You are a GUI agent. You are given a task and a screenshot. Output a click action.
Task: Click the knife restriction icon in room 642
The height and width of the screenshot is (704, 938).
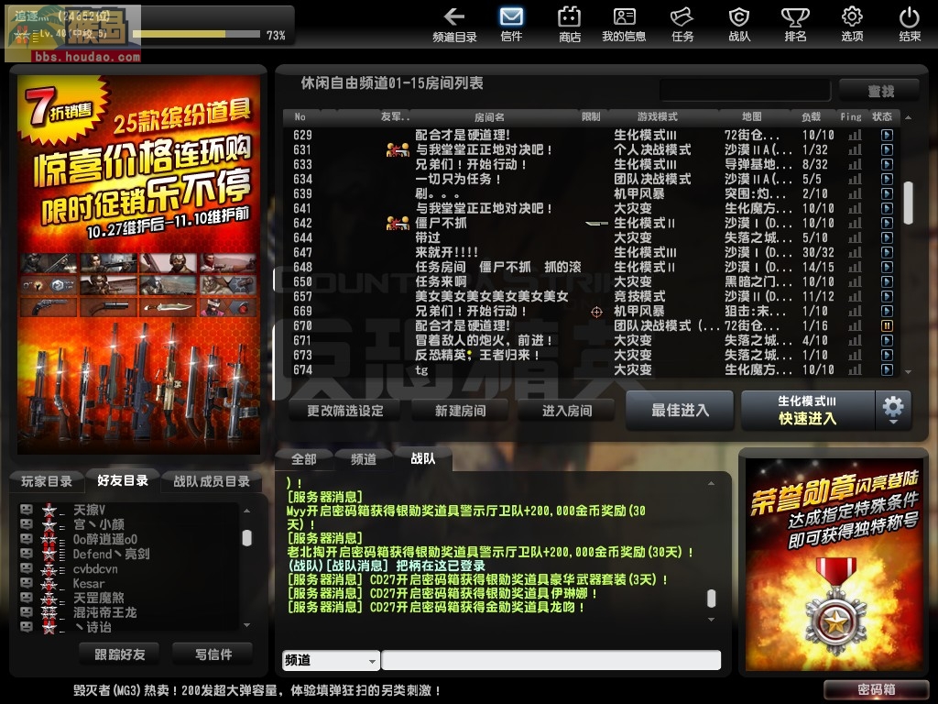[596, 224]
